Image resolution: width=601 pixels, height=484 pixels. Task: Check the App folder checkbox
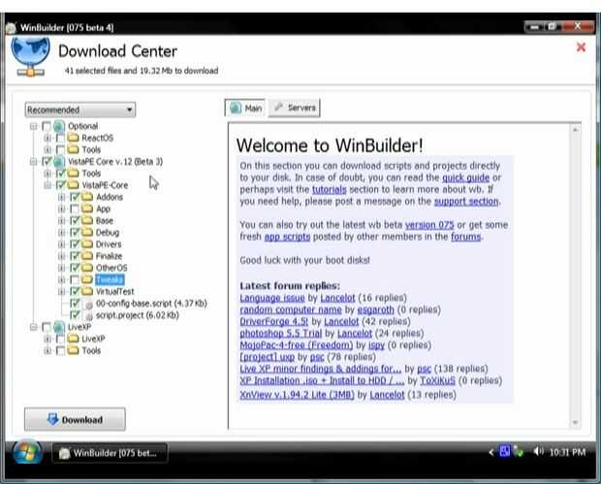pyautogui.click(x=75, y=209)
